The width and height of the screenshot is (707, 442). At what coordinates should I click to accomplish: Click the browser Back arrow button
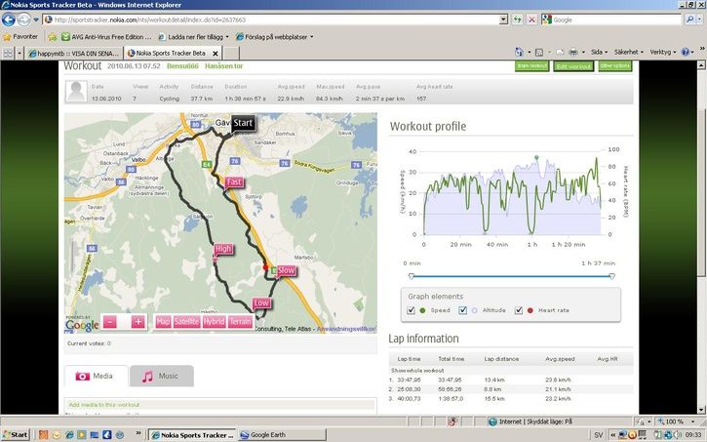[8, 20]
